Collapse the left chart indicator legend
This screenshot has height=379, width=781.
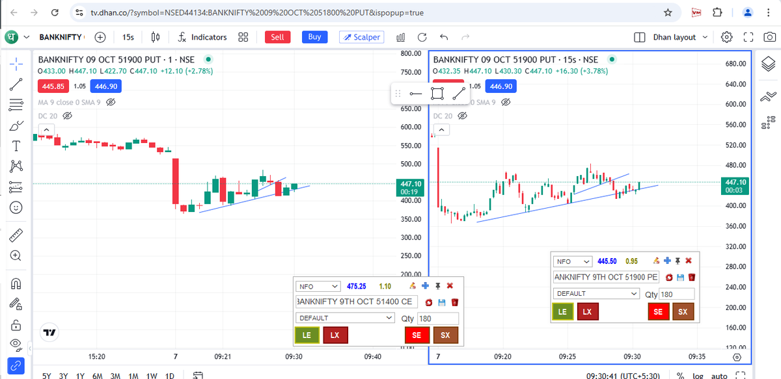coord(46,130)
